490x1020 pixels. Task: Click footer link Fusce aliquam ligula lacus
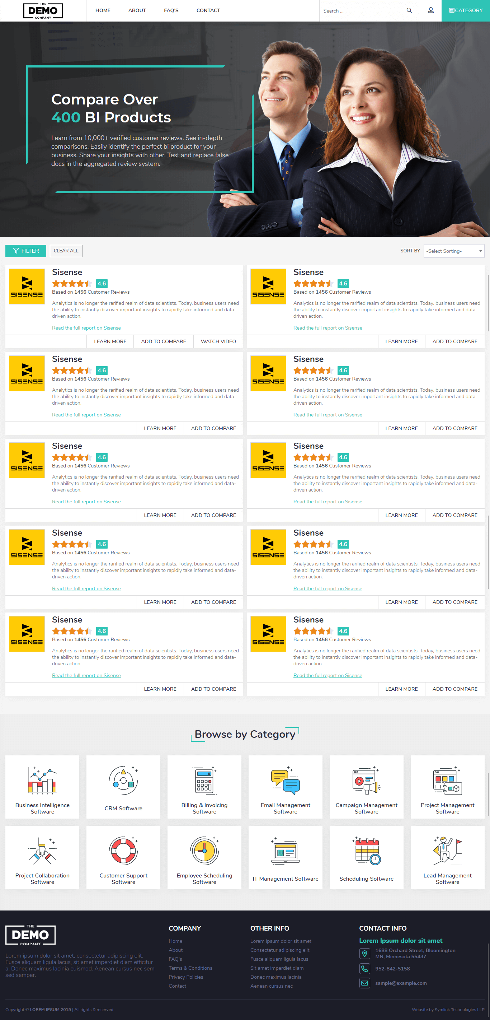click(x=279, y=959)
